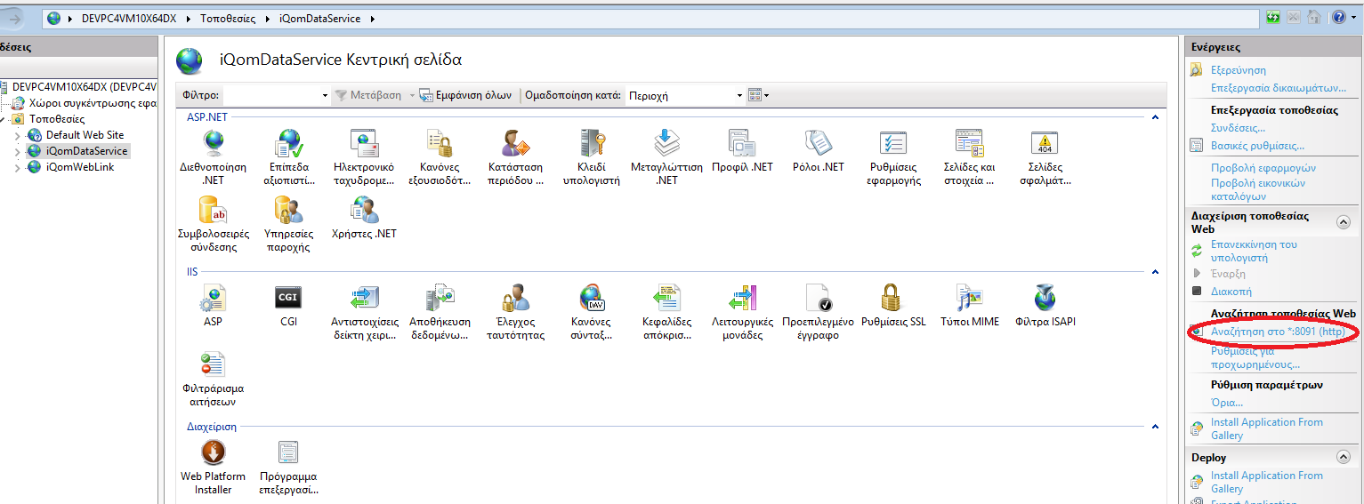Screen dimensions: 1364x504
Task: Open Χρήστες .NET icon
Action: click(364, 211)
